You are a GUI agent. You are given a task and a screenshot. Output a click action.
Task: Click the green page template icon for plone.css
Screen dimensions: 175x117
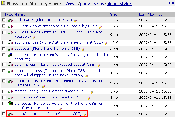[x=11, y=104]
